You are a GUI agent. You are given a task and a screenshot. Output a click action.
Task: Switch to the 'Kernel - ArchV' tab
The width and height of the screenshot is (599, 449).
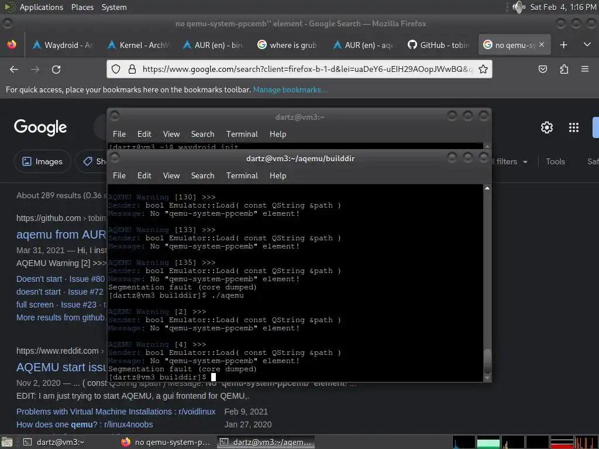point(138,44)
